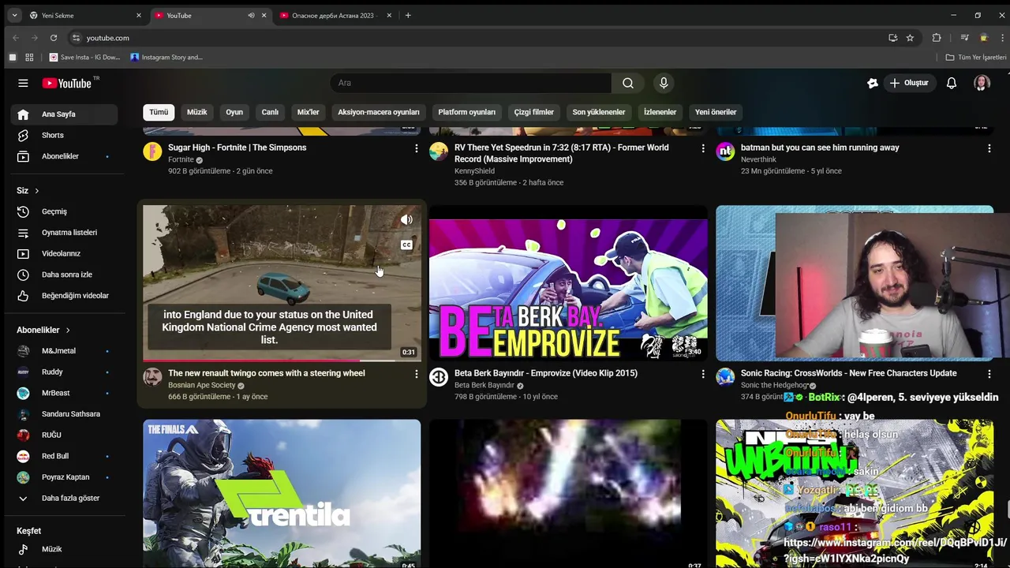Open the M&Jmetal channel subscription

[x=64, y=351]
